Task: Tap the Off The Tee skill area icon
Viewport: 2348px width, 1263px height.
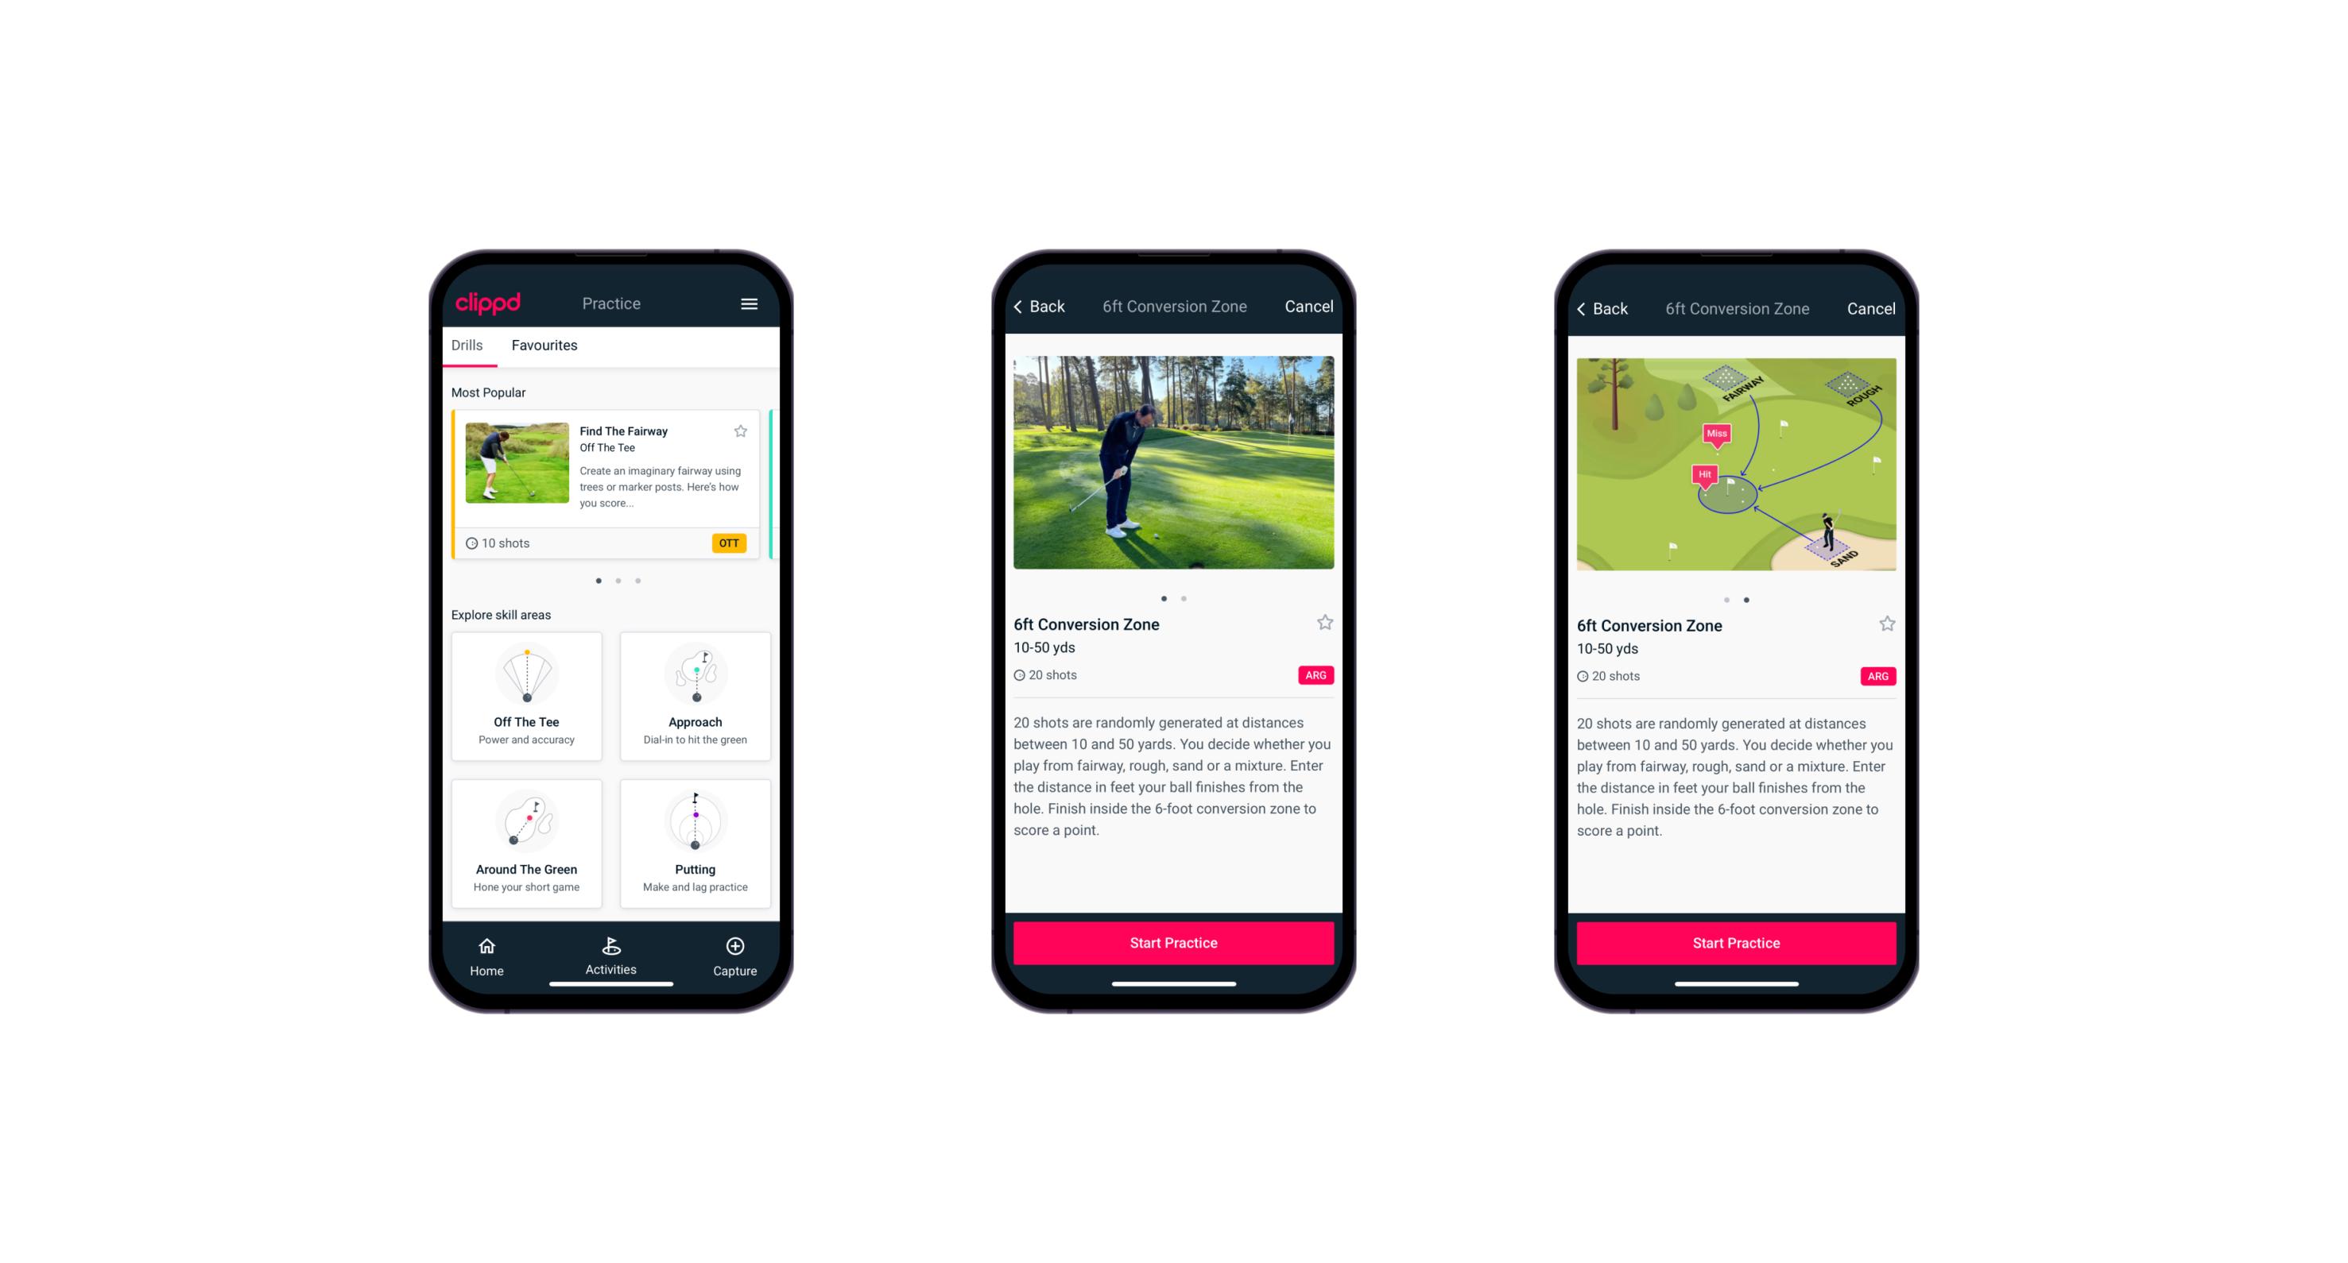Action: coord(528,717)
